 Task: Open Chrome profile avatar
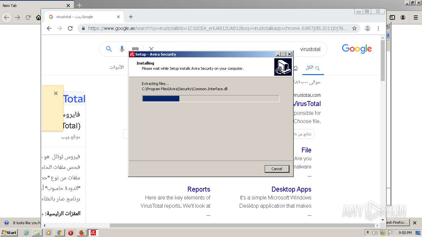pos(367,28)
